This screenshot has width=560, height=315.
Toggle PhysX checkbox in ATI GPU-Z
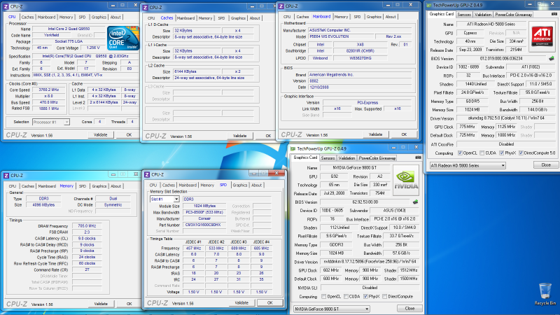[501, 153]
